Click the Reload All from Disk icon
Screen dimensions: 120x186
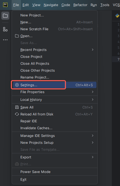pyautogui.click(x=17, y=114)
